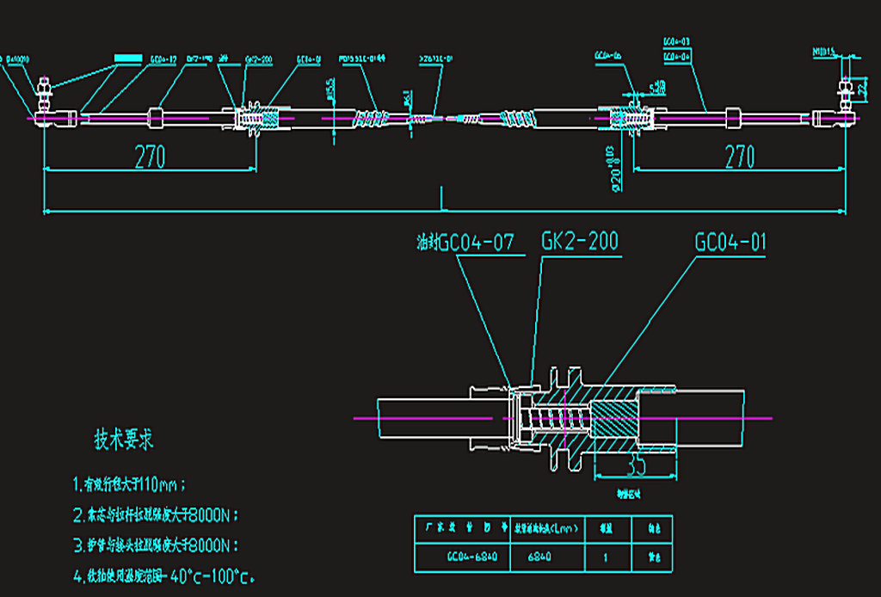This screenshot has width=881, height=597.
Task: Select the quantity cell showing 1
Action: (x=606, y=557)
